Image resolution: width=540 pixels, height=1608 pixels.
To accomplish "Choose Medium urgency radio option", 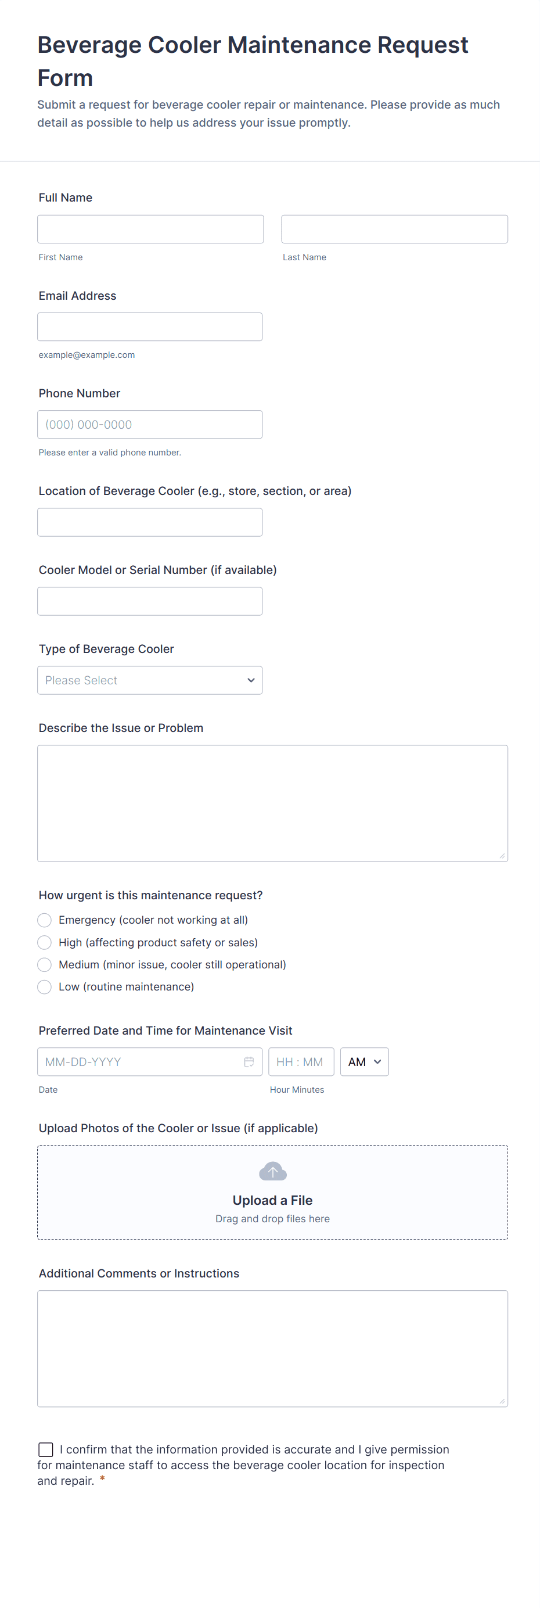I will click(x=44, y=964).
